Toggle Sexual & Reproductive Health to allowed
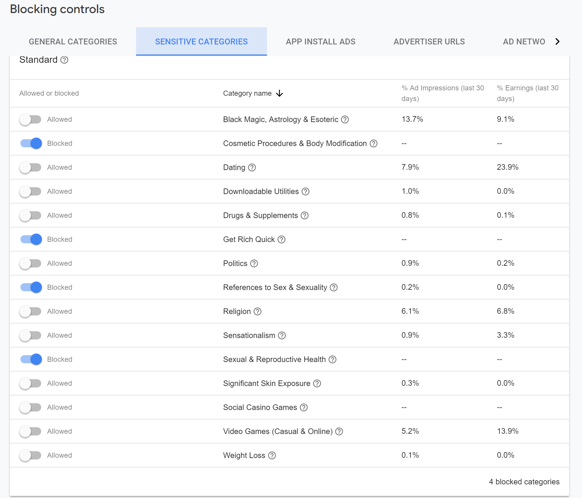Image resolution: width=582 pixels, height=498 pixels. click(x=31, y=359)
